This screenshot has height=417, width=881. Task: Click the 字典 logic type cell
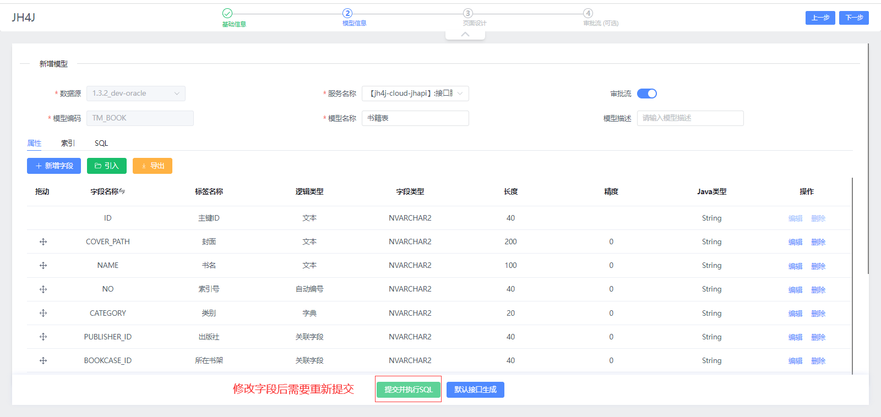(309, 313)
